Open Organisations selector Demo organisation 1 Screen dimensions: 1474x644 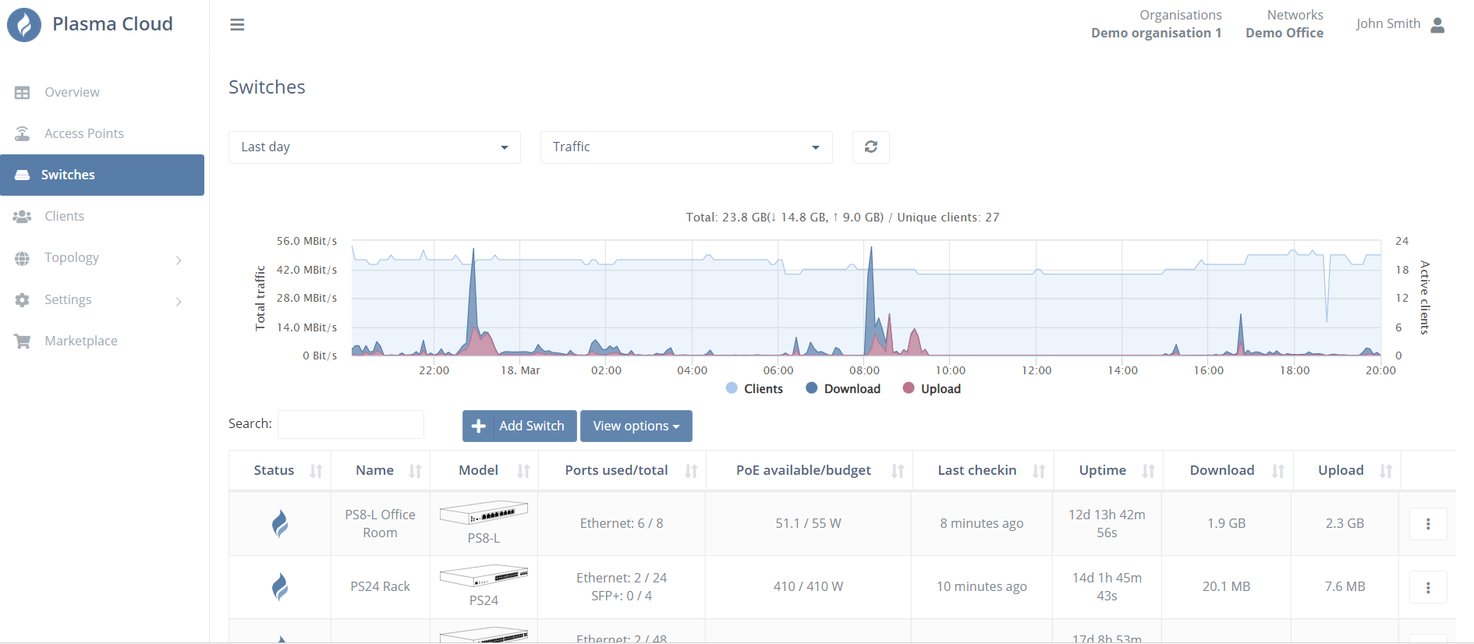(x=1157, y=24)
